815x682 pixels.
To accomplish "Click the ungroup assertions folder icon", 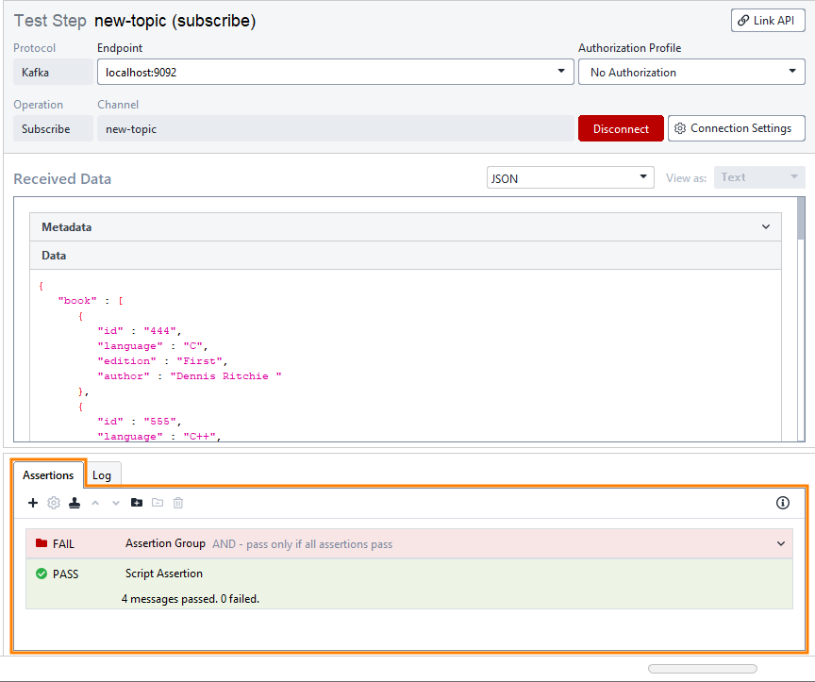I will (x=158, y=503).
